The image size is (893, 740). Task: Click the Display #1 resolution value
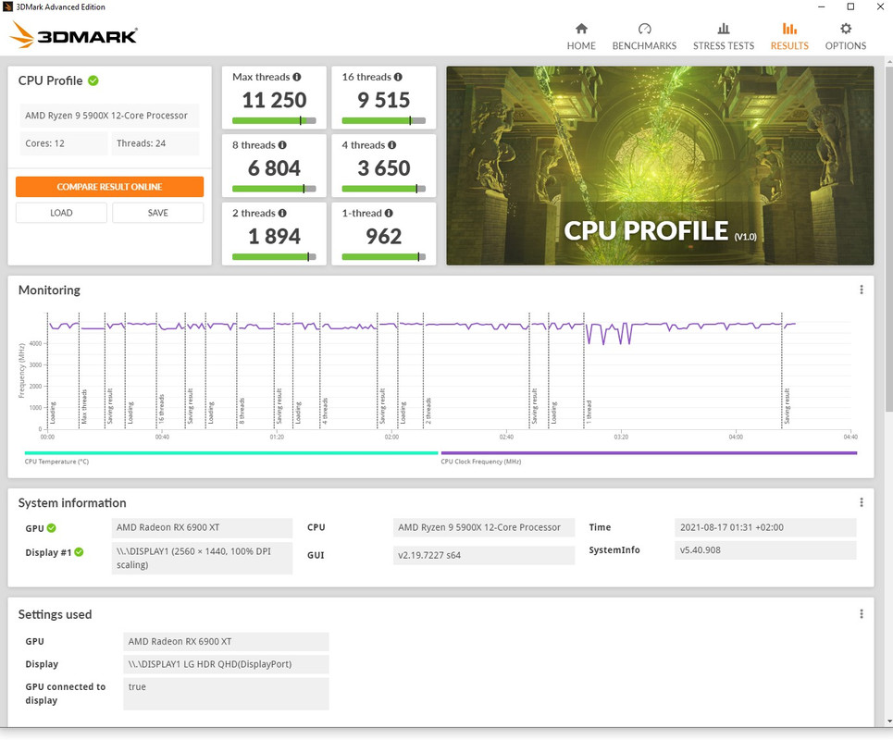click(202, 558)
